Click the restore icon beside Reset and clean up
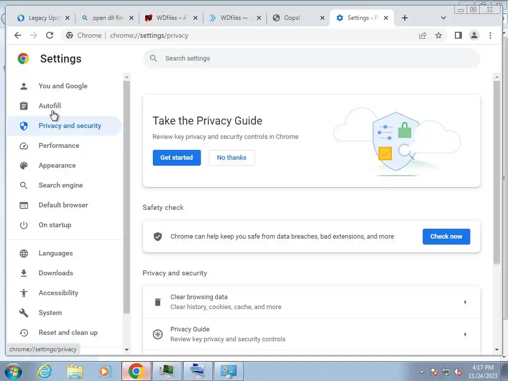The image size is (508, 381). tap(24, 333)
